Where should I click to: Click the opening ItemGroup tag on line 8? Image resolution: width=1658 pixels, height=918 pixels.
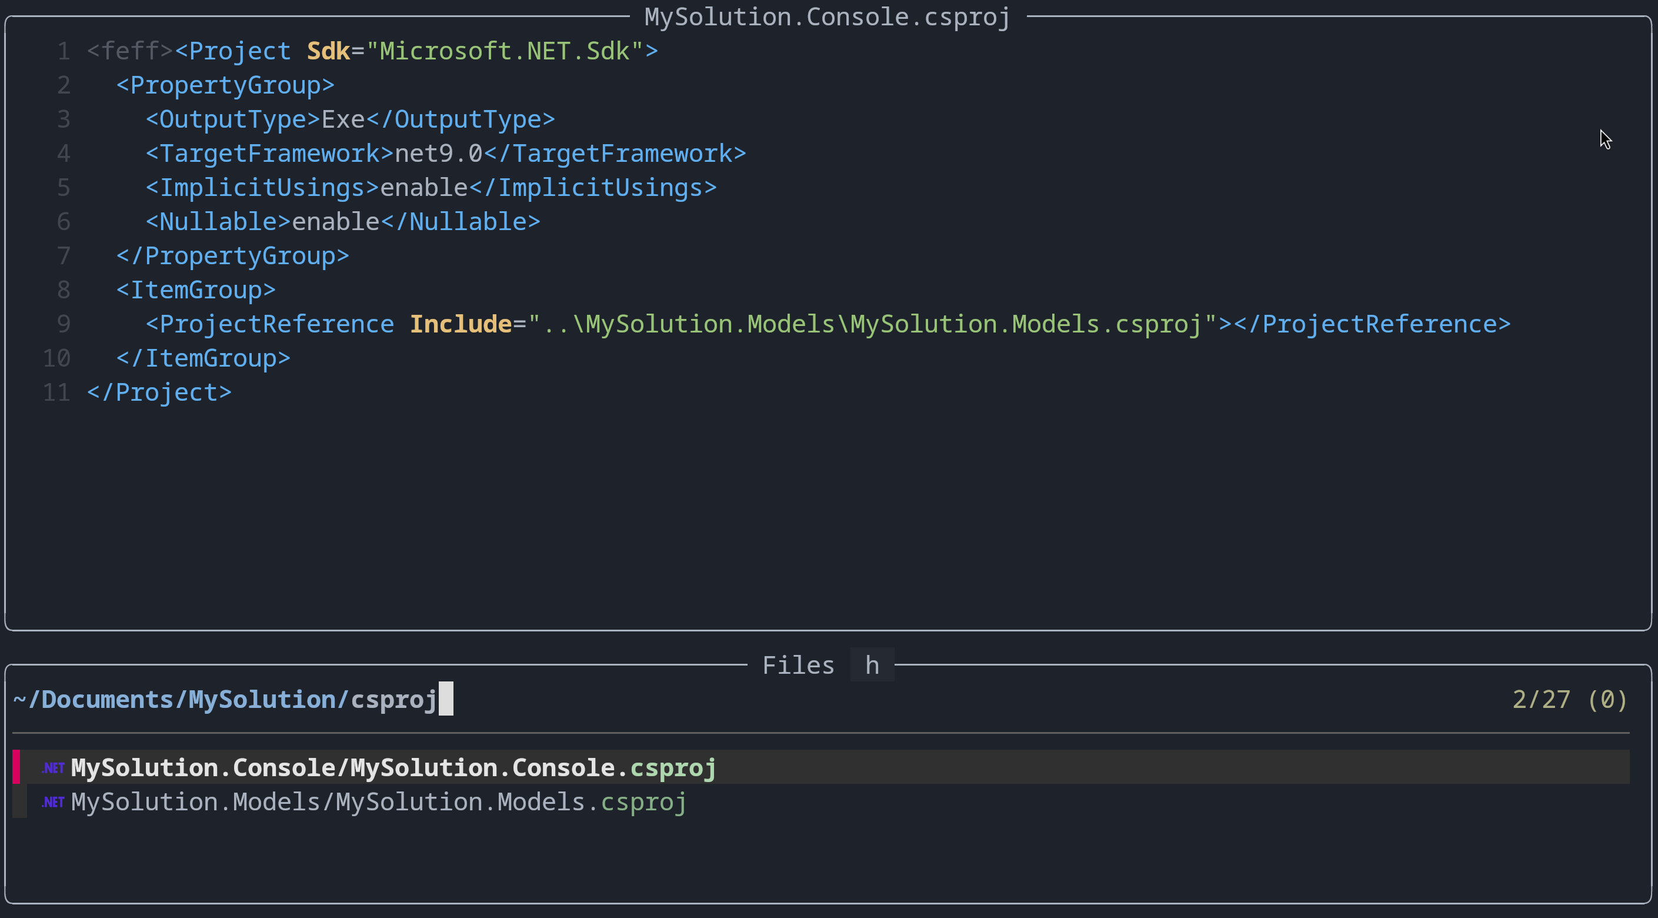point(196,290)
